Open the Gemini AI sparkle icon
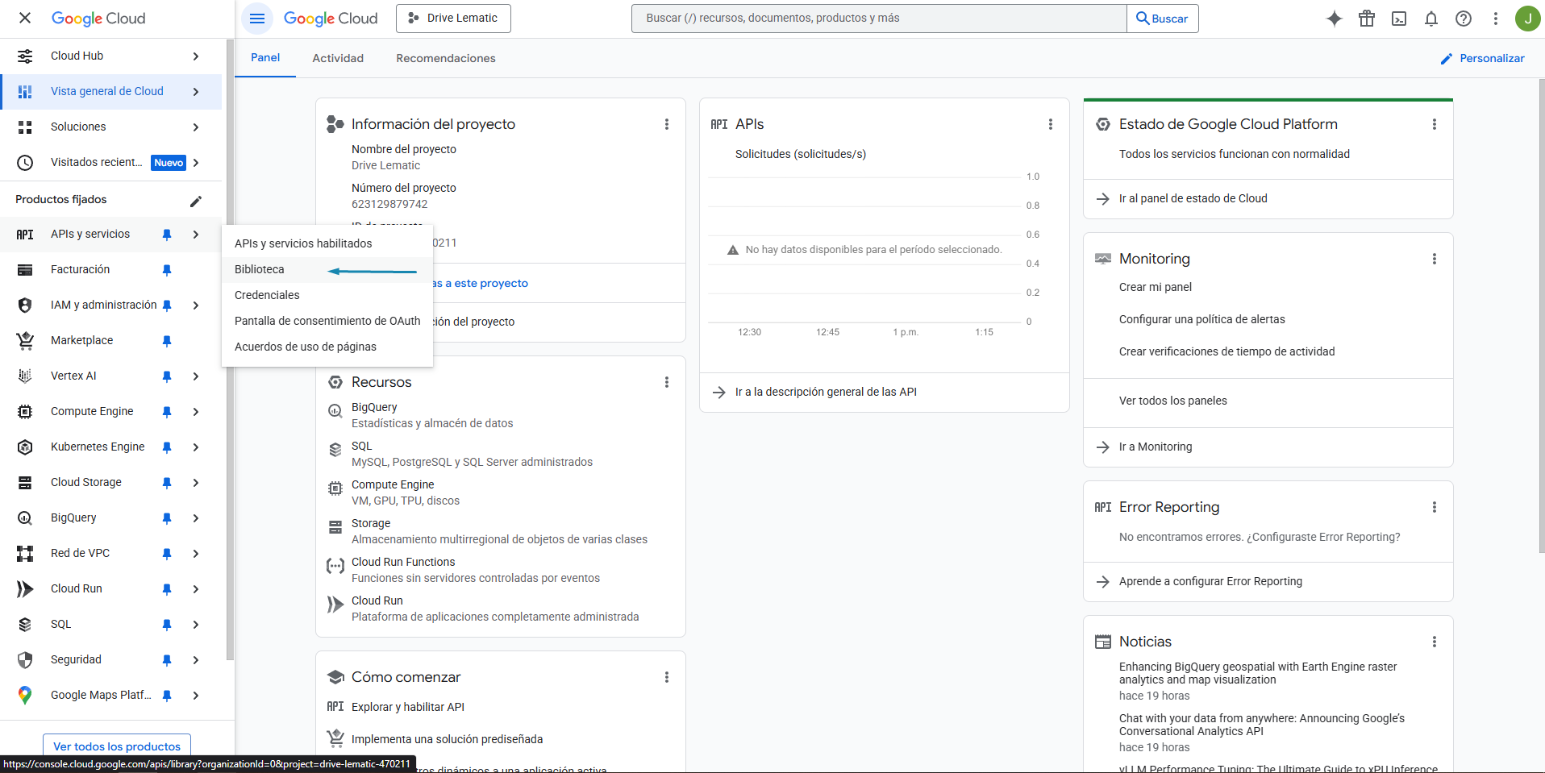Screen dimensions: 1545x773 point(1334,19)
